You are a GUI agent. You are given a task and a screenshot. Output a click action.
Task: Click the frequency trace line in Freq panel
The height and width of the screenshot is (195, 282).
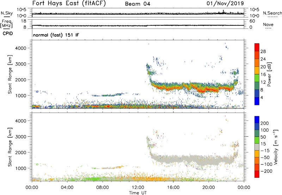138,25
